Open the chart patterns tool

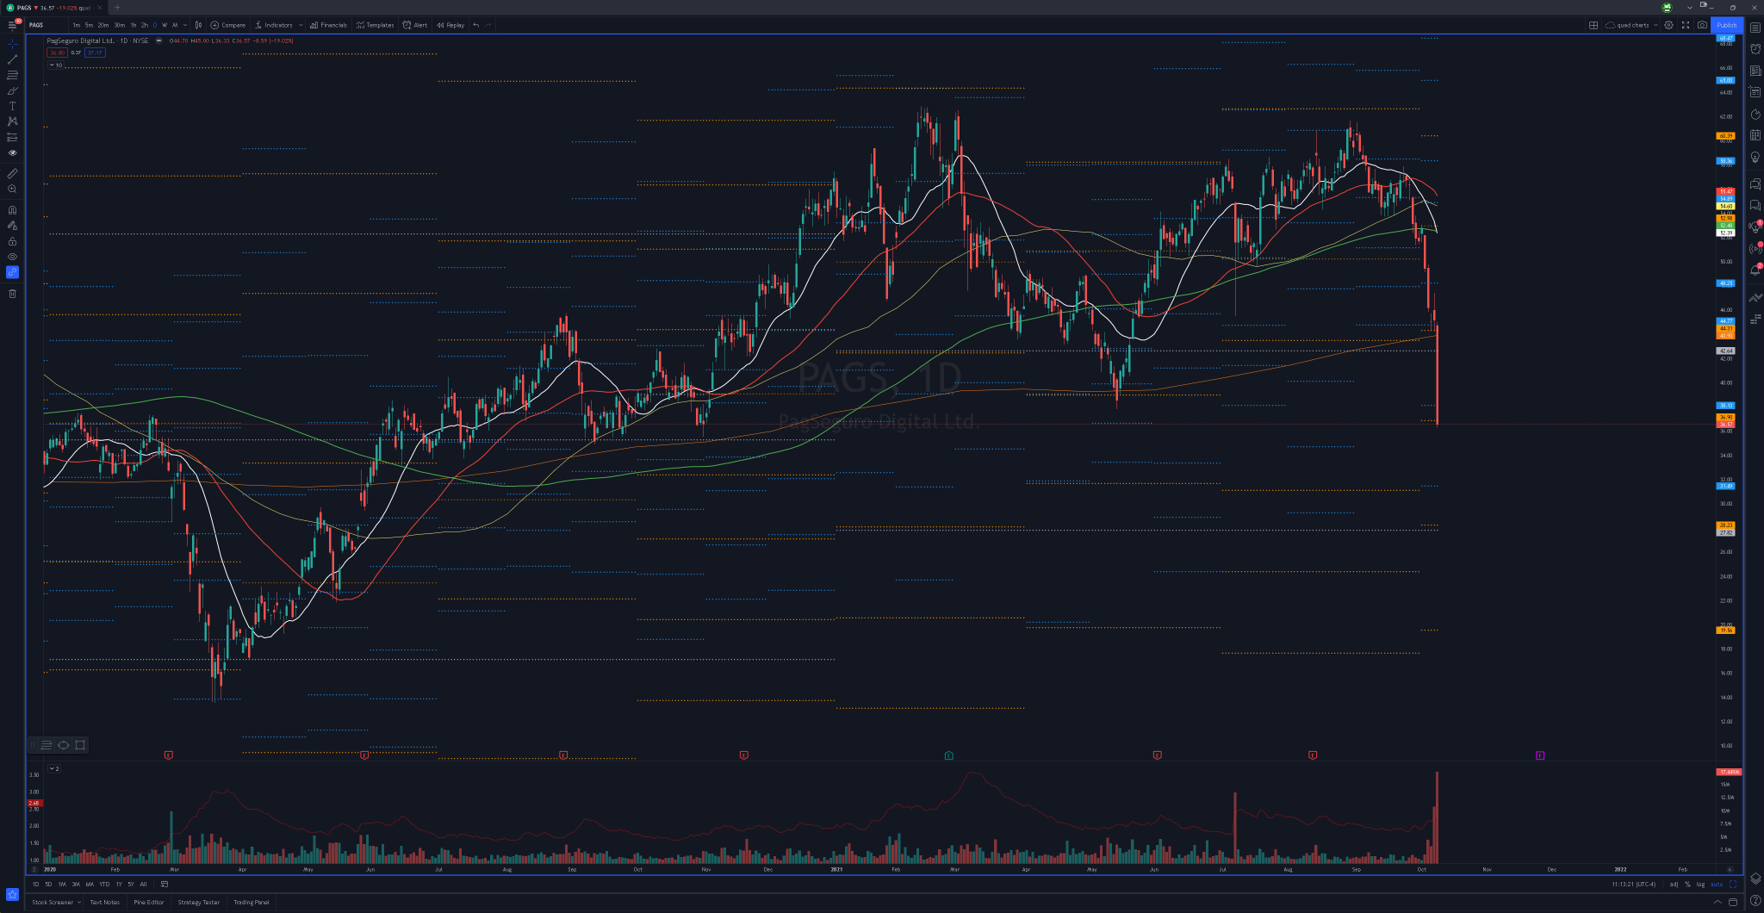pyautogui.click(x=12, y=121)
